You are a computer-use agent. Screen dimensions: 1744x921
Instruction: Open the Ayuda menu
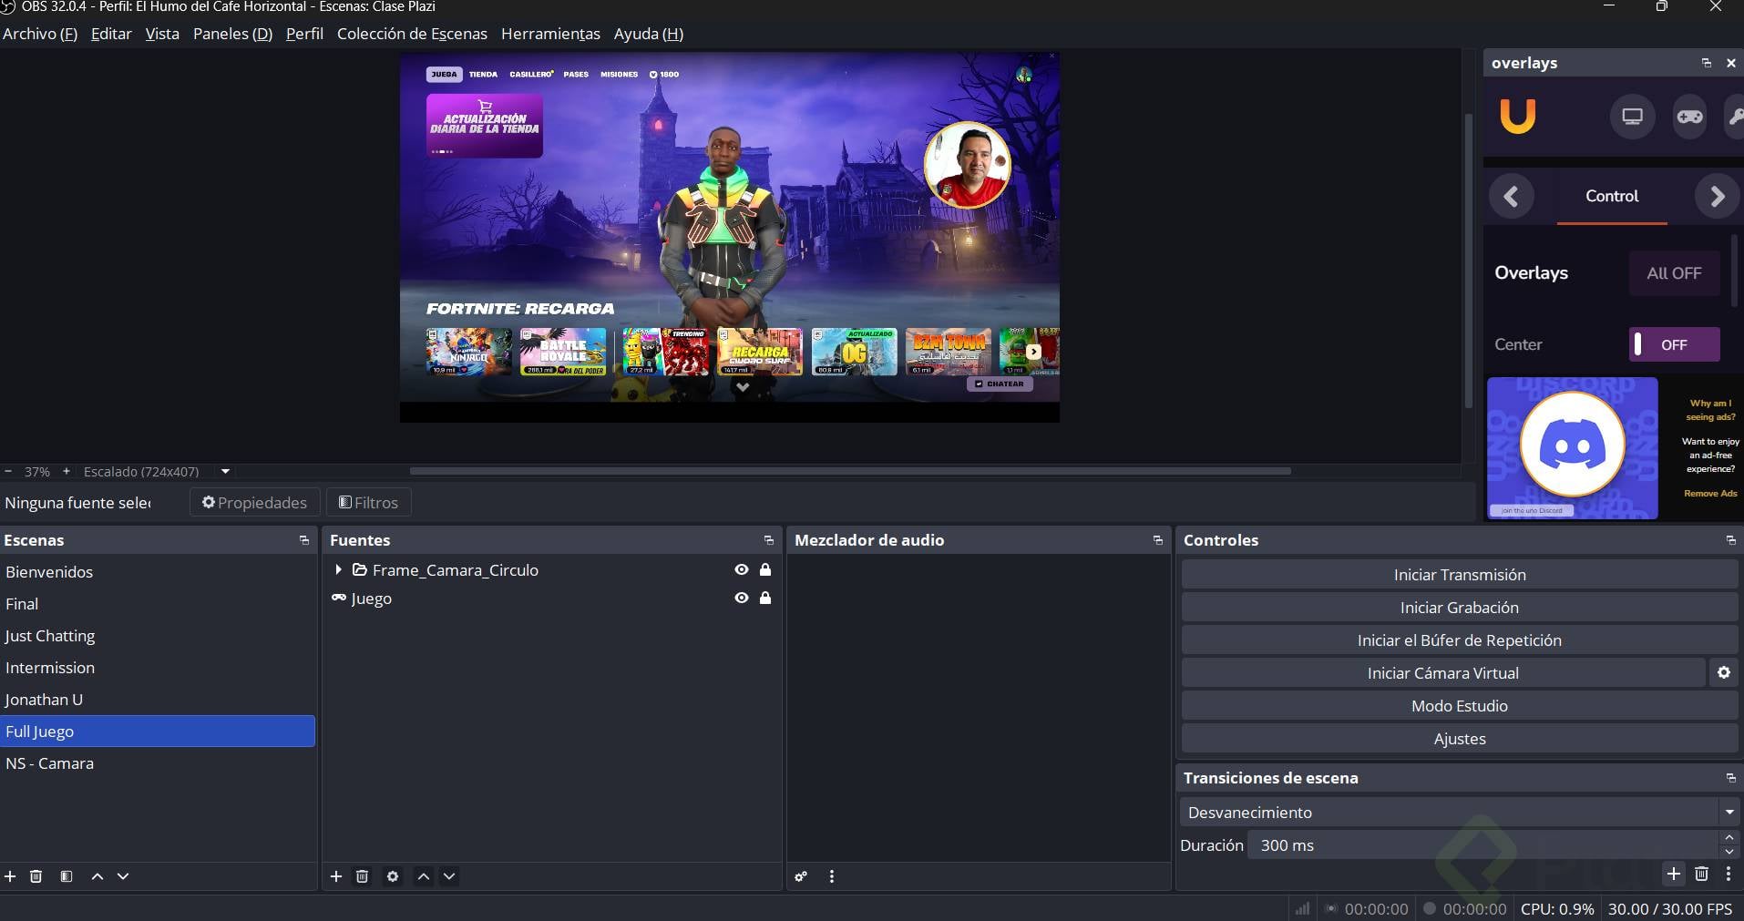coord(649,34)
